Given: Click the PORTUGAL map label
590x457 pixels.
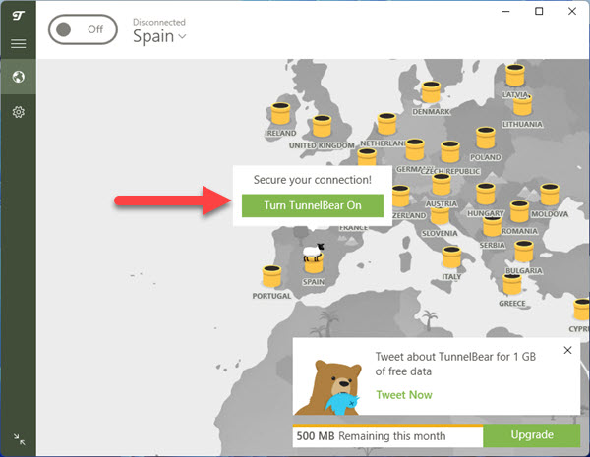Looking at the screenshot, I should 271,296.
